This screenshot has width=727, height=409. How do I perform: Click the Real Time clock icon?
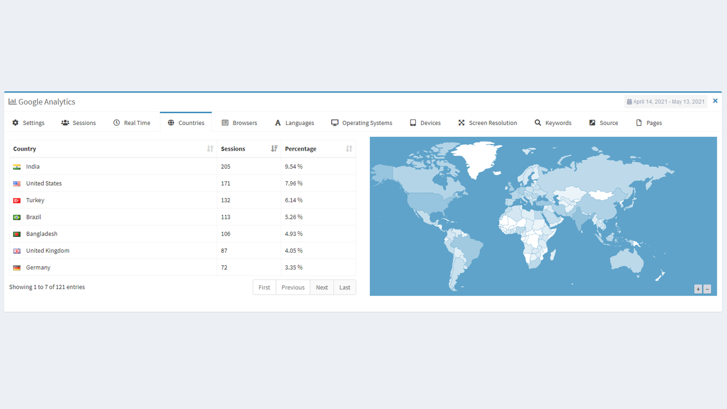116,123
